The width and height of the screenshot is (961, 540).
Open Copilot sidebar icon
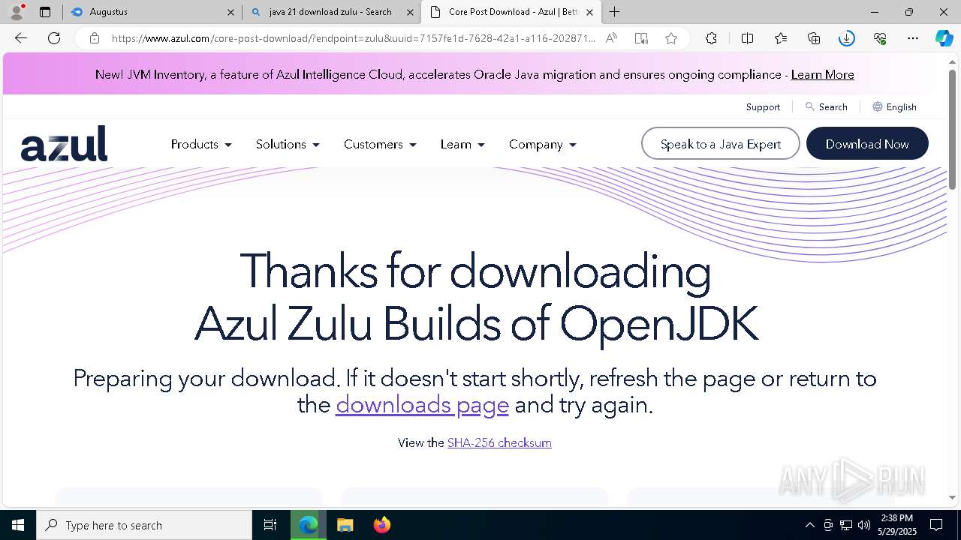click(944, 38)
